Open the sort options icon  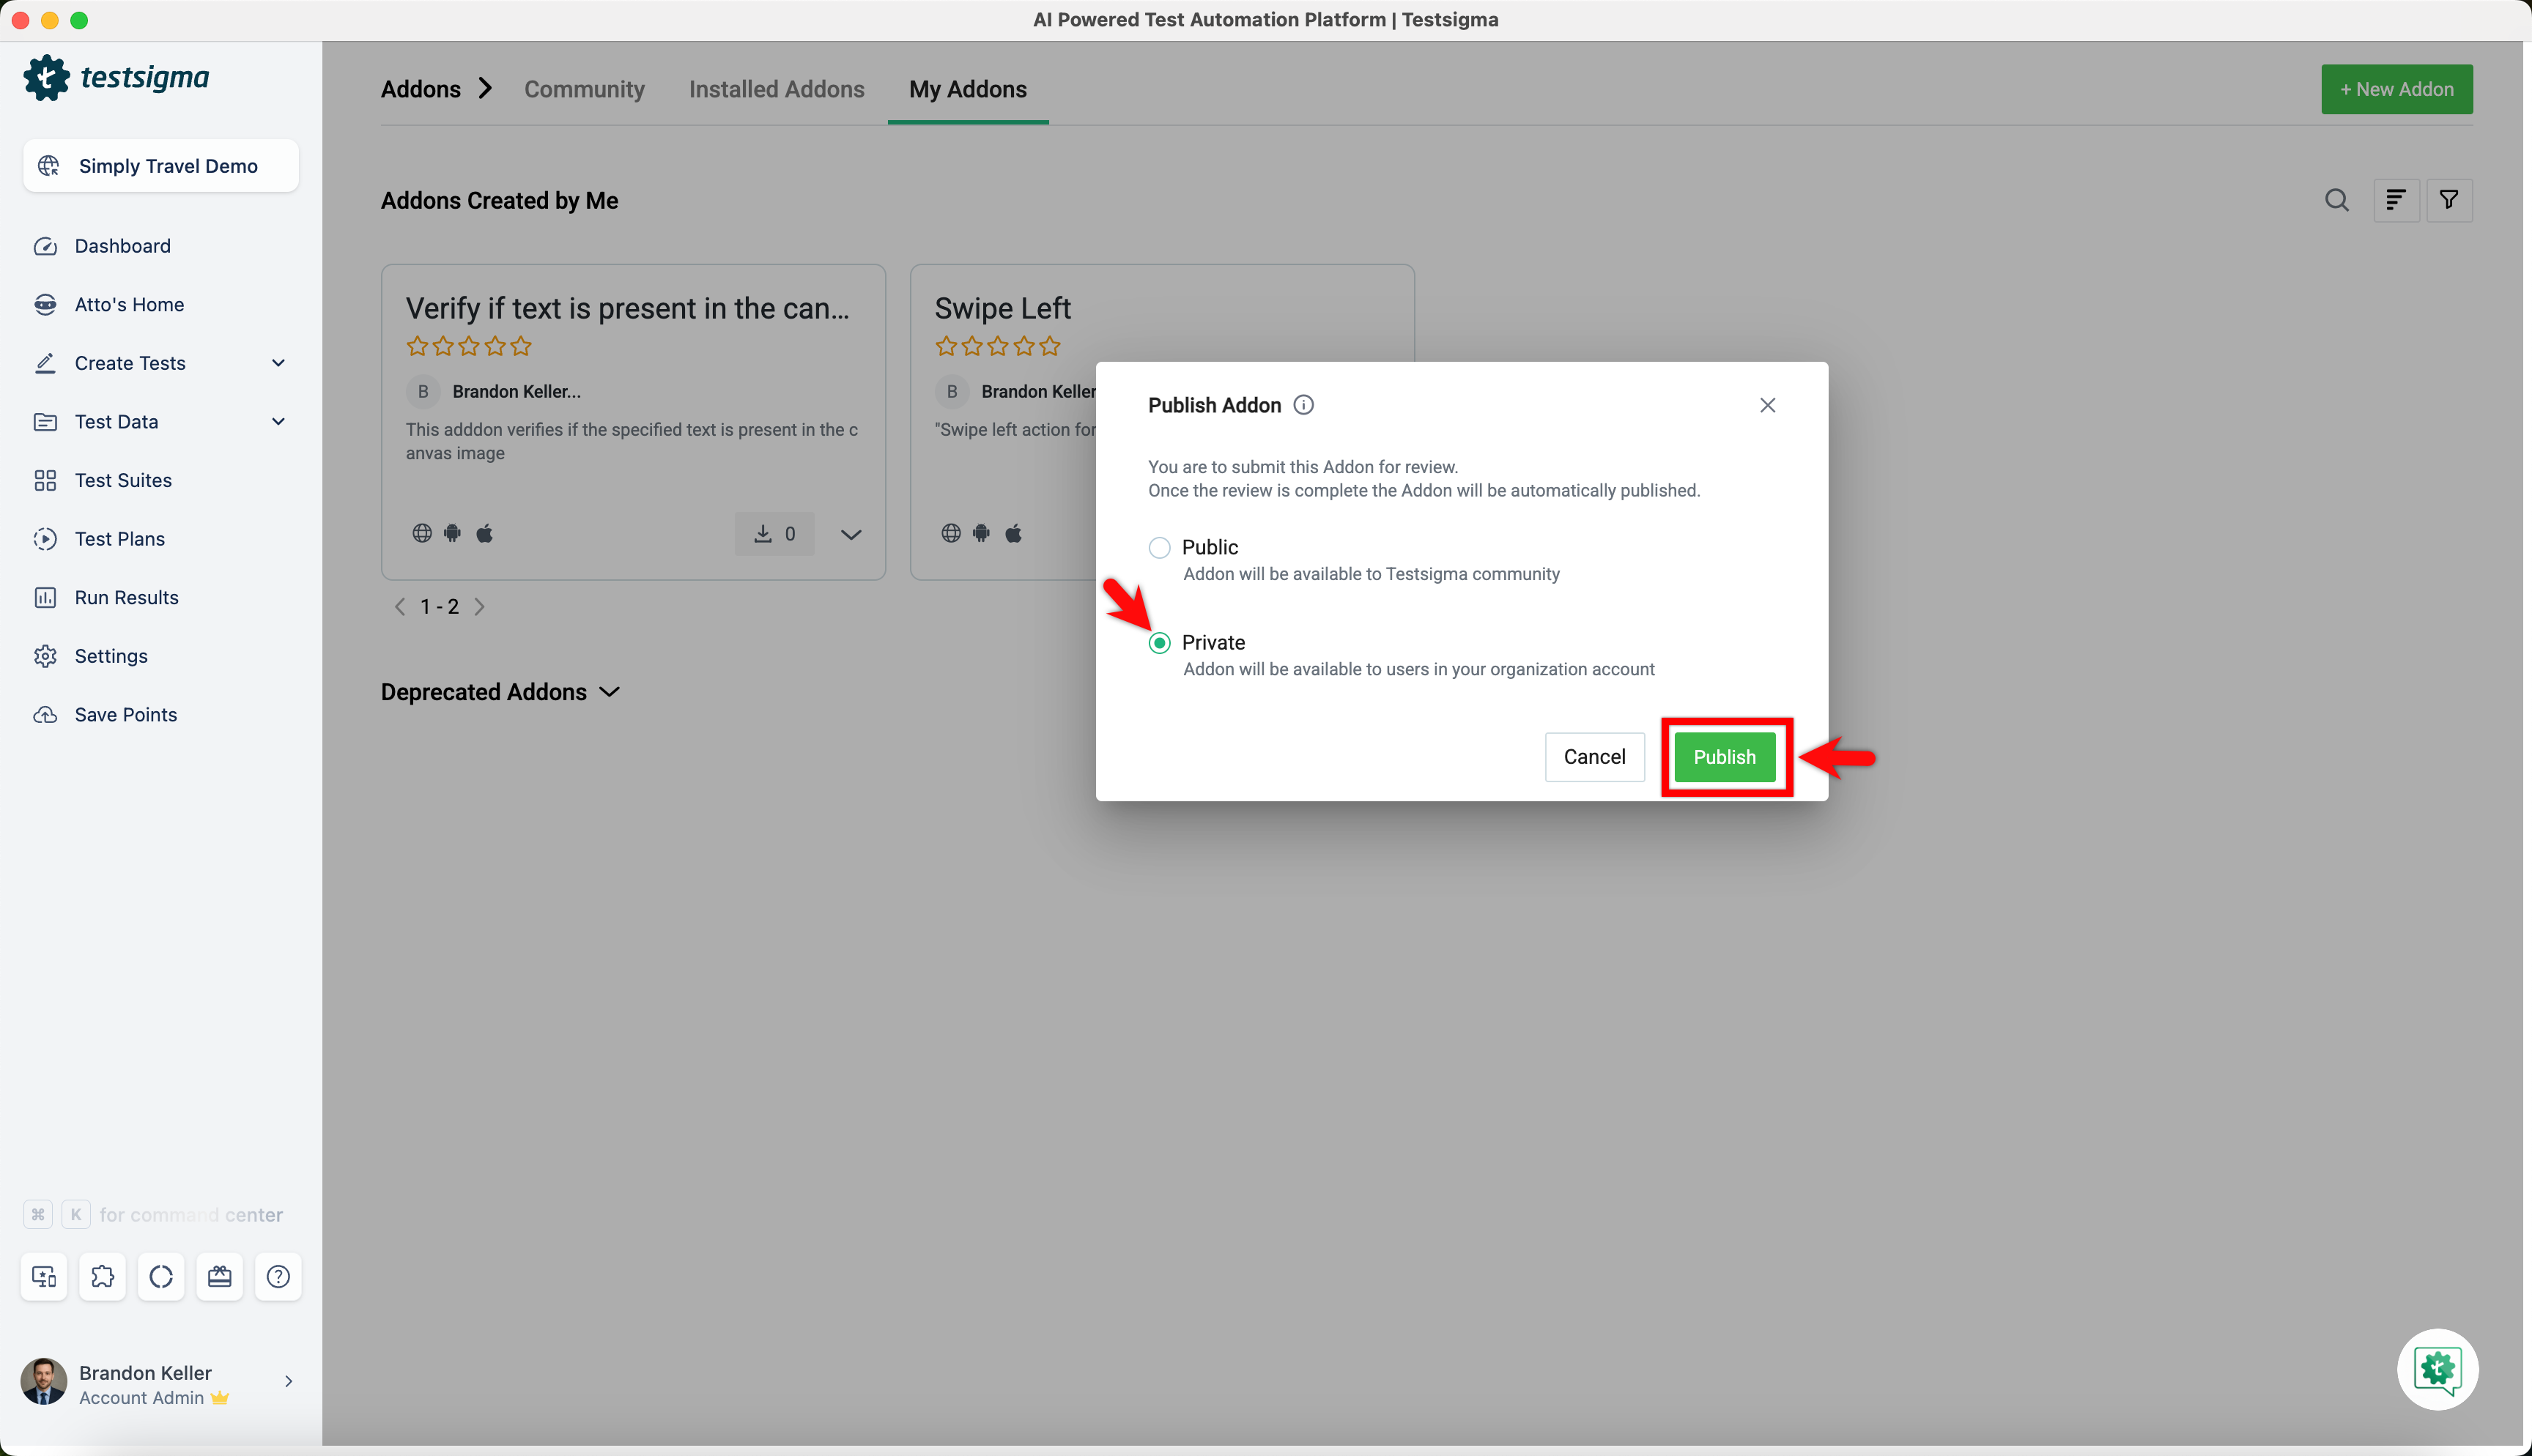tap(2396, 200)
